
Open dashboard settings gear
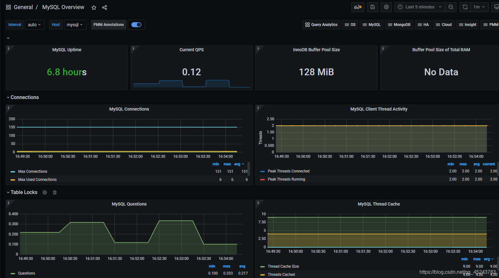click(x=386, y=7)
